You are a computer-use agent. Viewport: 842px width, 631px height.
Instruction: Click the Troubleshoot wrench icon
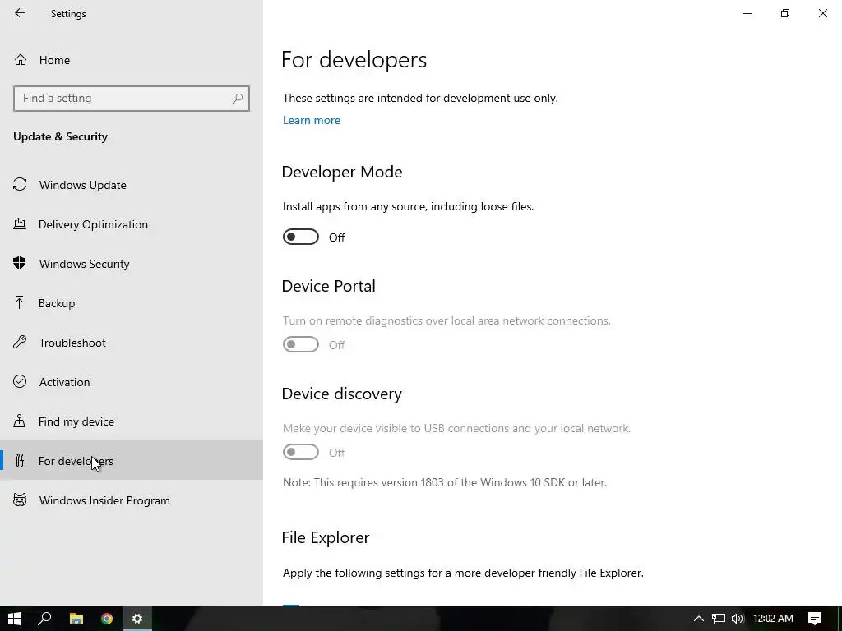tap(20, 343)
